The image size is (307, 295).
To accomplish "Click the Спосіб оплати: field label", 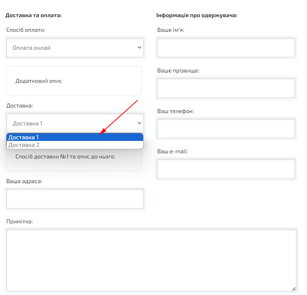I will click(26, 30).
